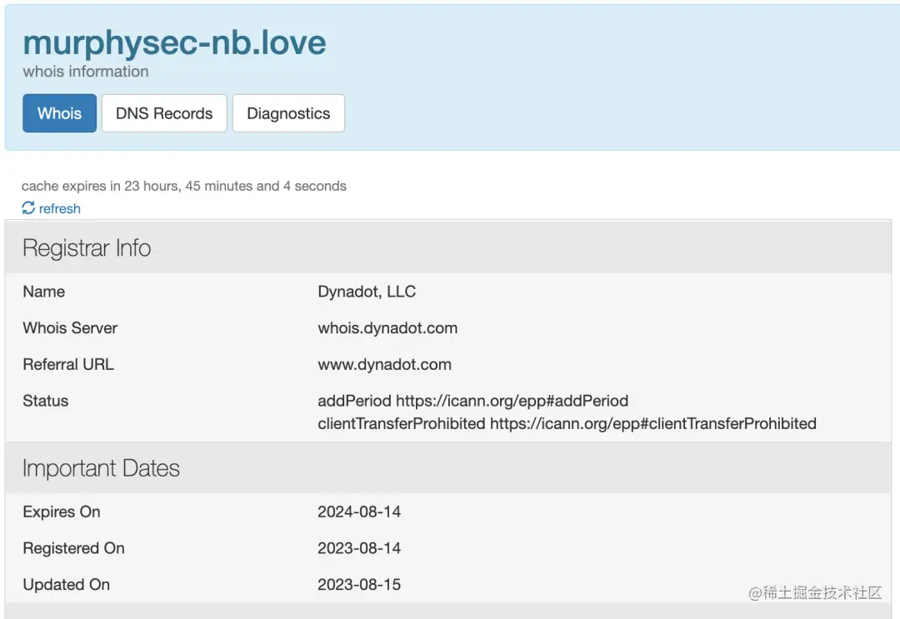The height and width of the screenshot is (619, 900).
Task: Open the Diagnostics tab
Action: pyautogui.click(x=288, y=113)
